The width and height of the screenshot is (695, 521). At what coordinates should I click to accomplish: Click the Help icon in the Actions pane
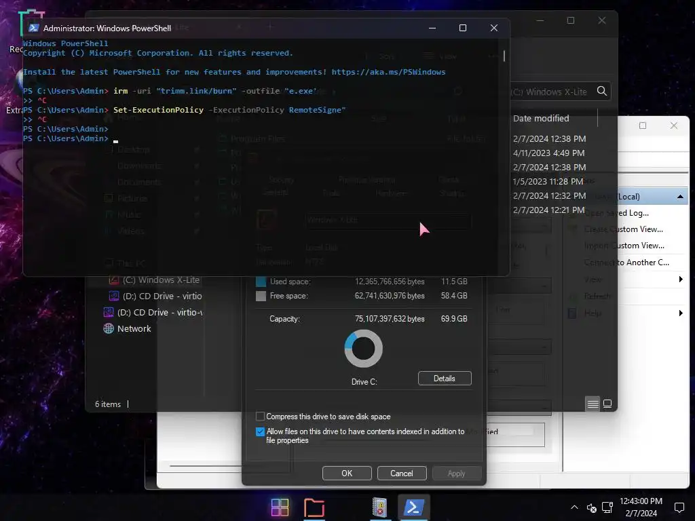coord(572,313)
